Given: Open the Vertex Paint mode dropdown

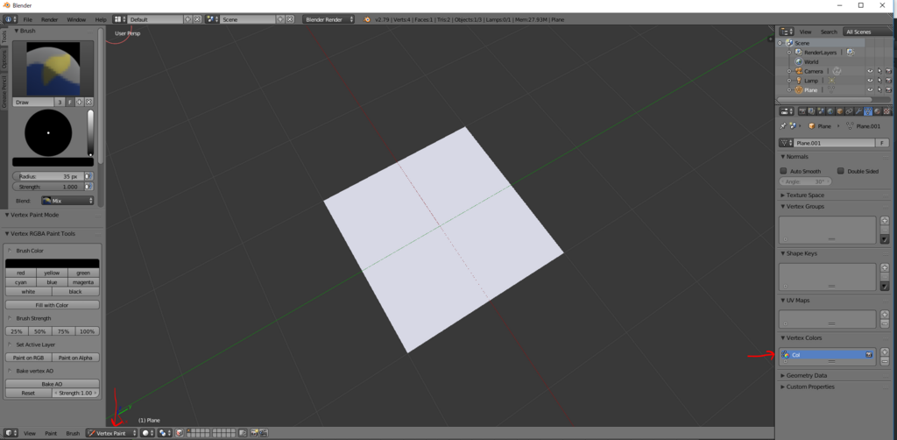Looking at the screenshot, I should [111, 433].
